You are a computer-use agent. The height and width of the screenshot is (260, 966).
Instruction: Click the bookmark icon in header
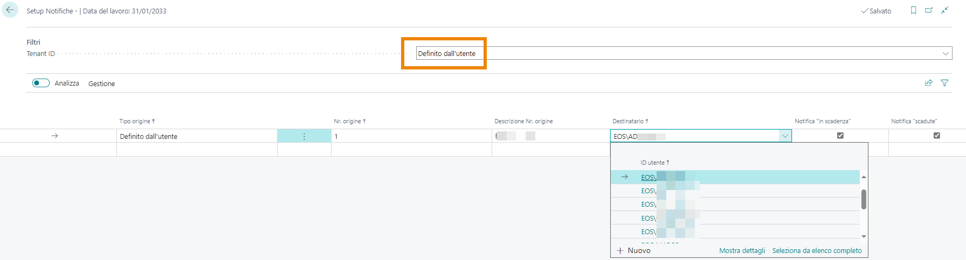[913, 10]
